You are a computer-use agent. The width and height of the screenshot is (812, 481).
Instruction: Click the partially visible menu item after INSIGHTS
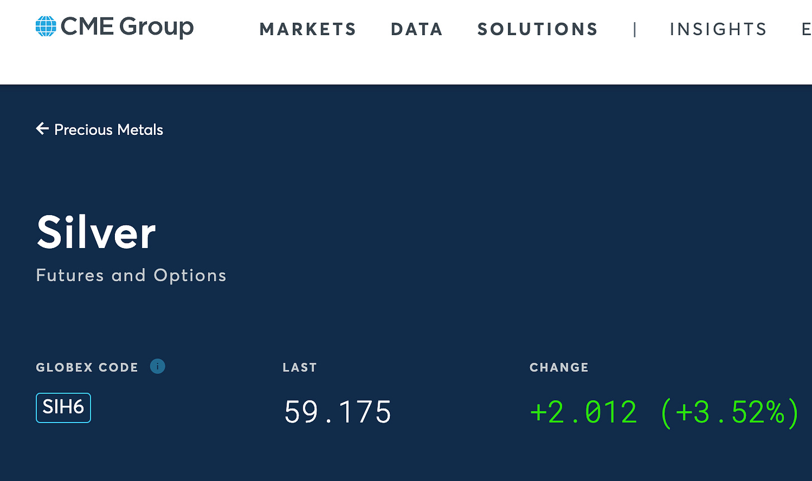(x=806, y=30)
